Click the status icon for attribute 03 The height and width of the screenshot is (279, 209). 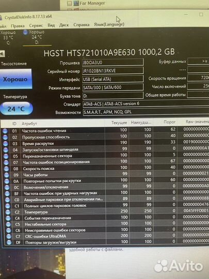5,144
